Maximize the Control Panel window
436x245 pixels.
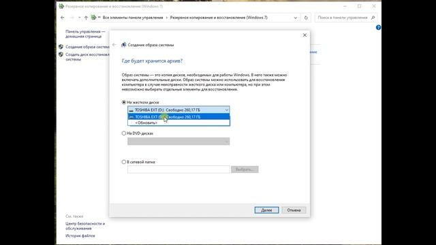pos(359,6)
